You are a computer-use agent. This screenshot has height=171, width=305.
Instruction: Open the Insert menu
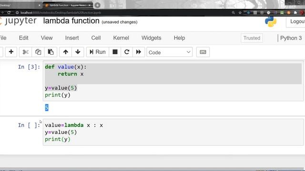click(x=72, y=38)
